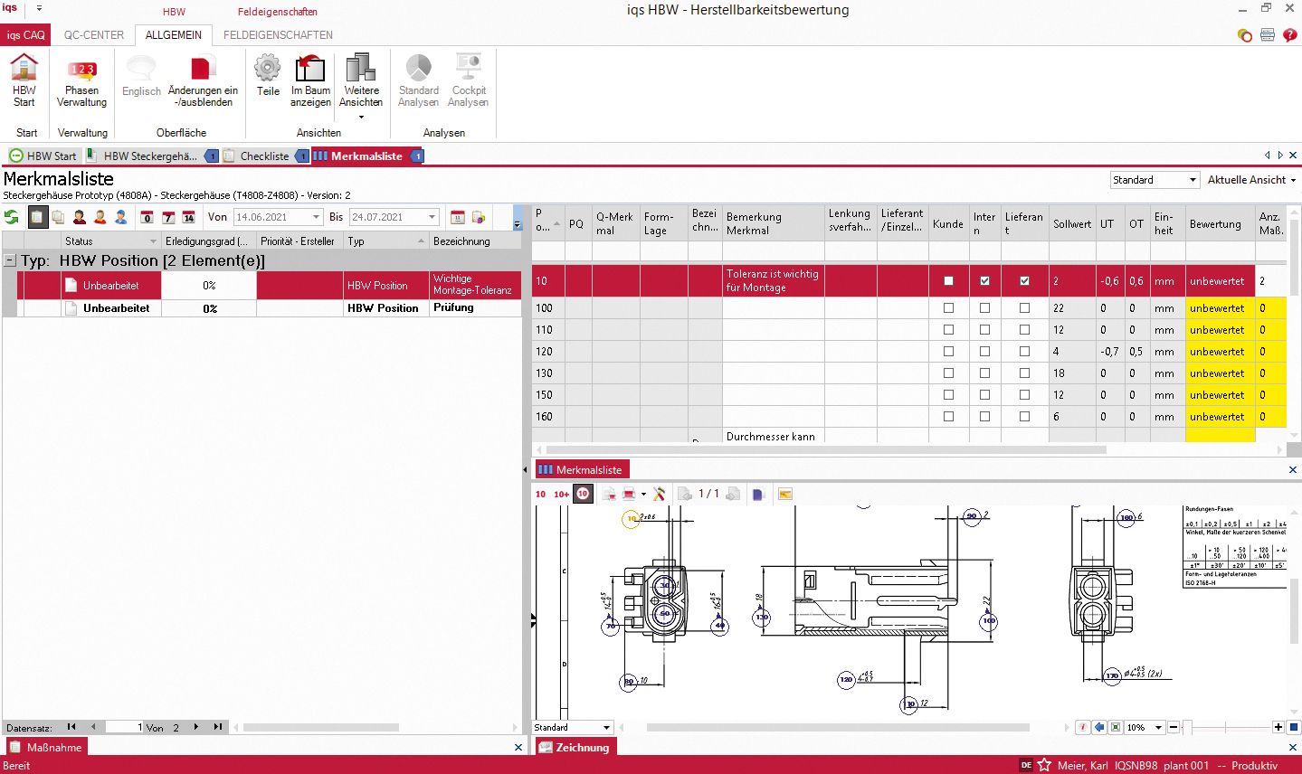Image resolution: width=1302 pixels, height=774 pixels.
Task: Uncheck the Intern checkbox for position 10
Action: (984, 281)
